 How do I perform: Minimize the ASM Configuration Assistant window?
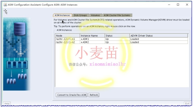point(169,5)
